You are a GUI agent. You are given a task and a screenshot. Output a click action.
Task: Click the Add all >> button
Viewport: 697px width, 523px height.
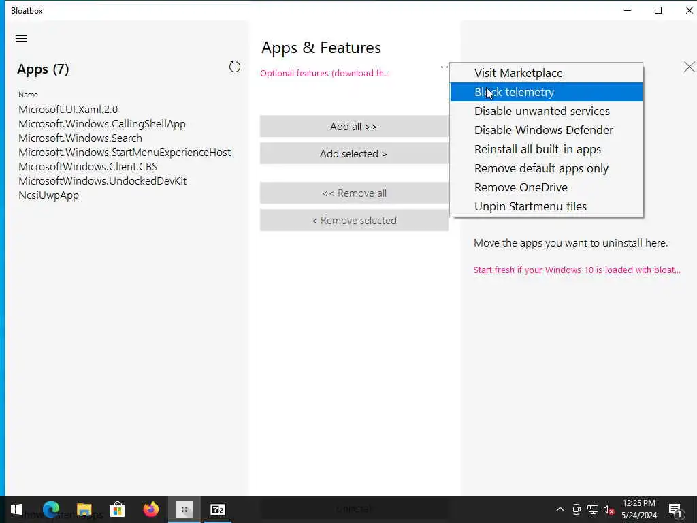tap(354, 126)
